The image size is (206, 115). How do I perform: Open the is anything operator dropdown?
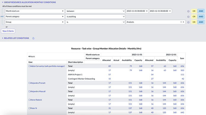point(95,17)
